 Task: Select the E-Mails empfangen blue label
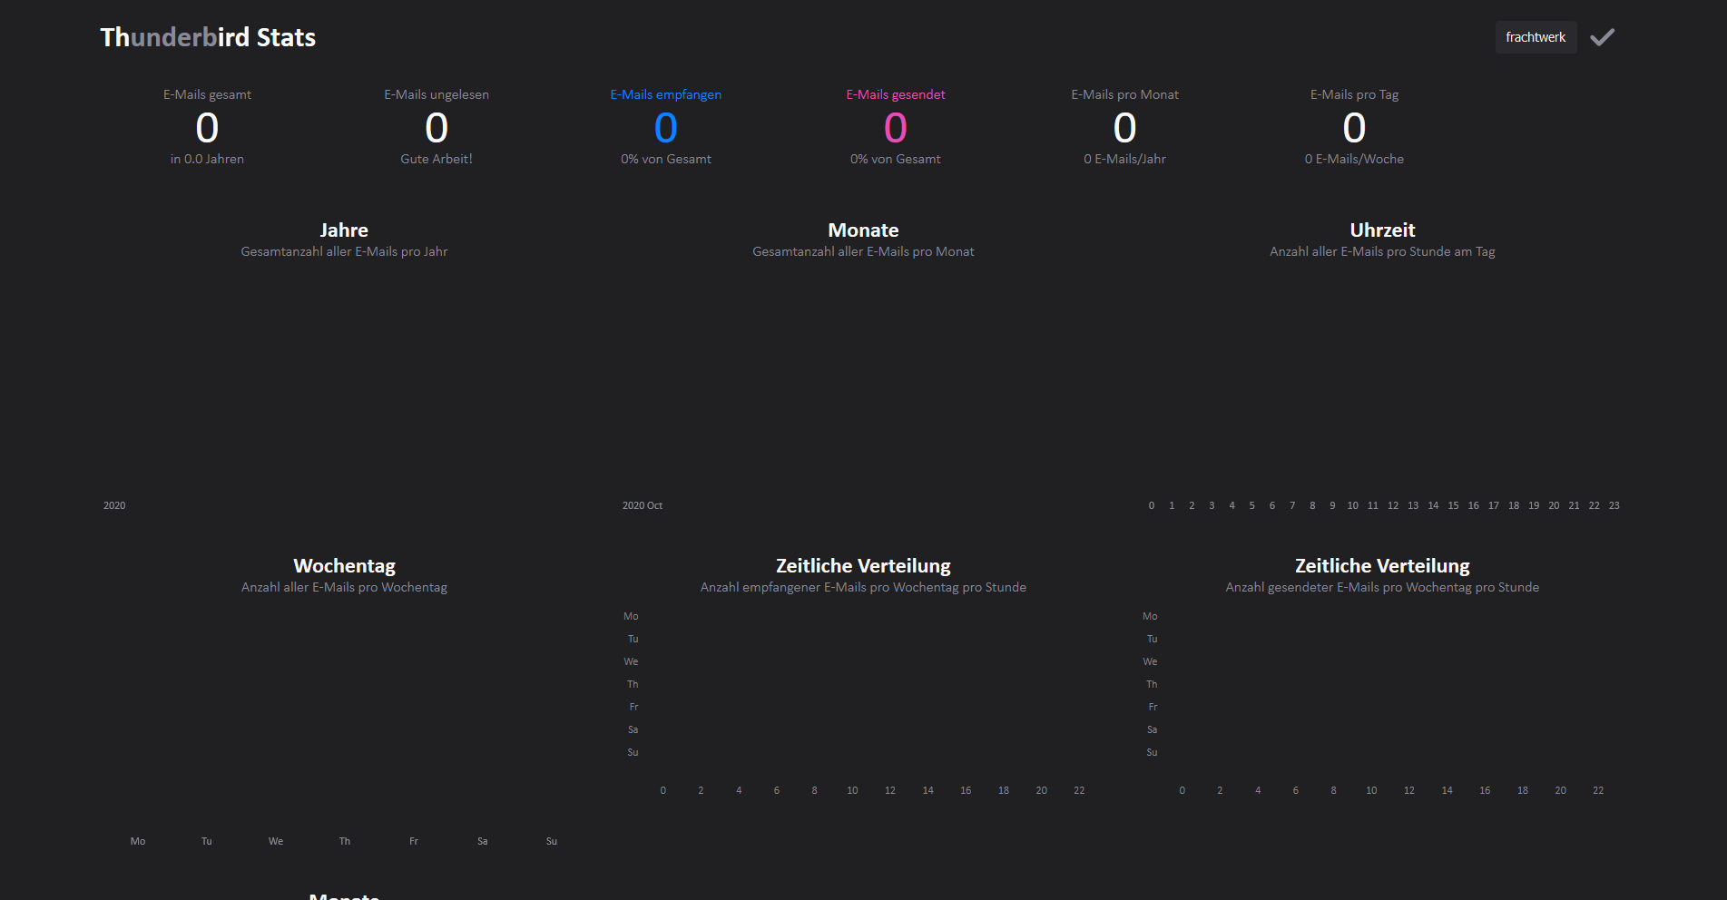point(666,94)
